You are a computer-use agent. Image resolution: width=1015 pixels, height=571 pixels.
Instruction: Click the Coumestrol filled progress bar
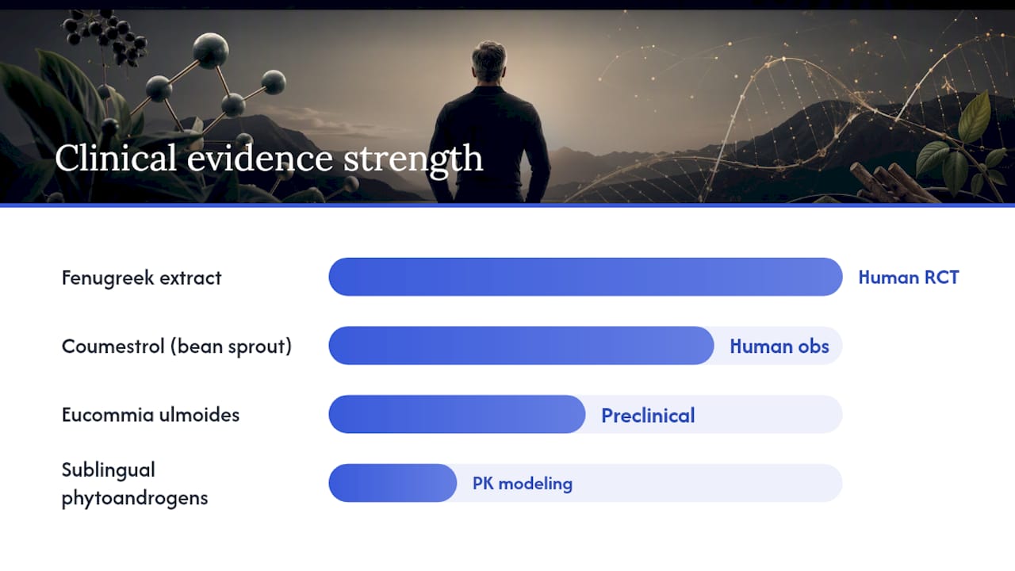point(521,346)
